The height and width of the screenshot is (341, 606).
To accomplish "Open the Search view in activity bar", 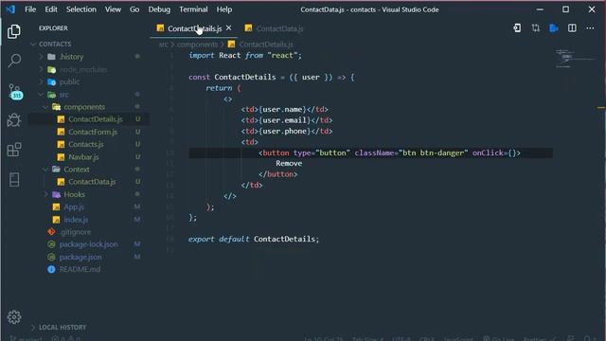I will click(14, 61).
